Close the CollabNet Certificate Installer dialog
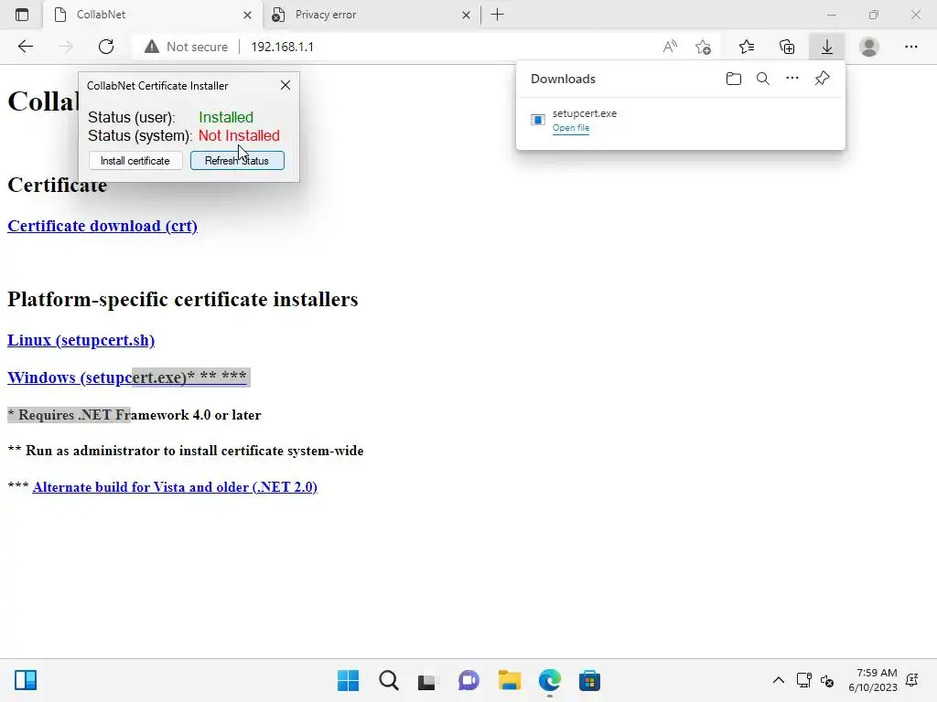 (285, 85)
